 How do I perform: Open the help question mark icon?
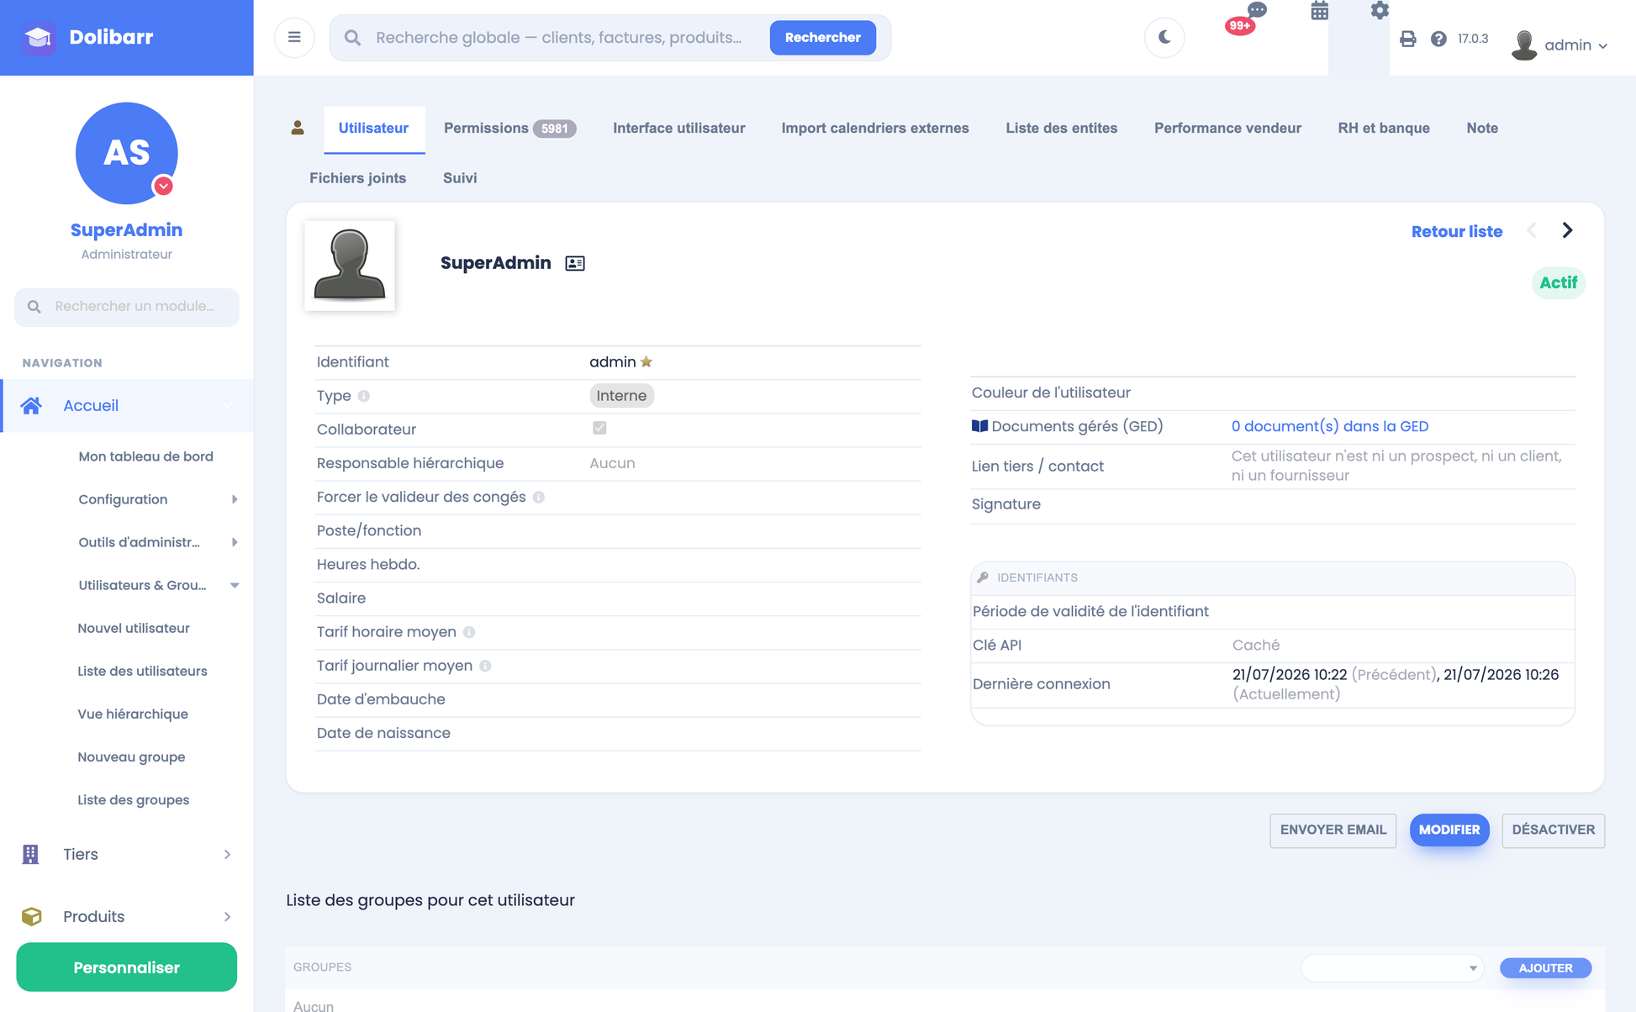pos(1438,39)
